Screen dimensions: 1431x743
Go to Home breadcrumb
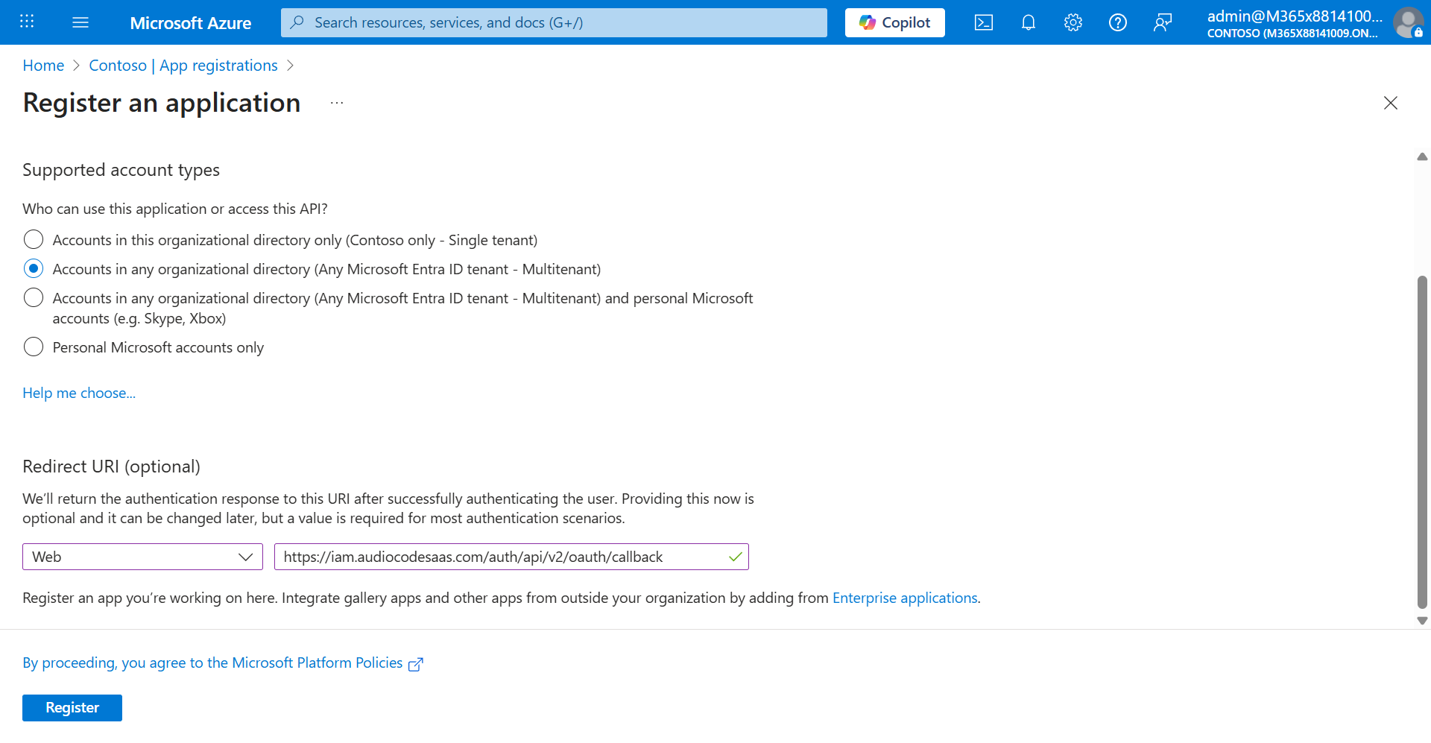(43, 66)
